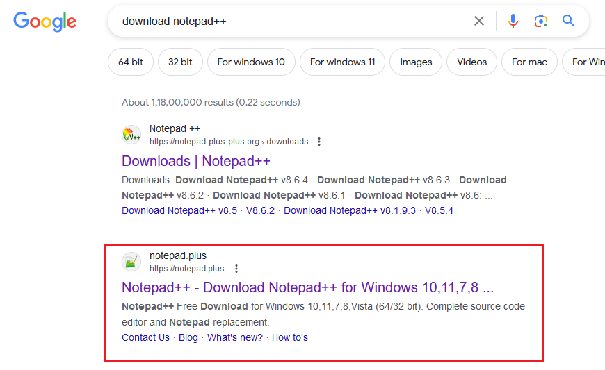Viewport: 605px width, 370px height.
Task: Select the 32 bit filter chip
Action: pos(180,62)
